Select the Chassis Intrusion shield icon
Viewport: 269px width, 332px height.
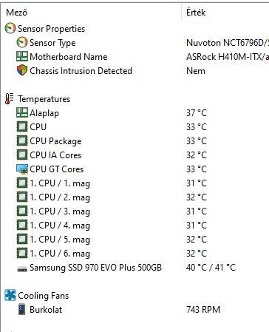(x=22, y=70)
